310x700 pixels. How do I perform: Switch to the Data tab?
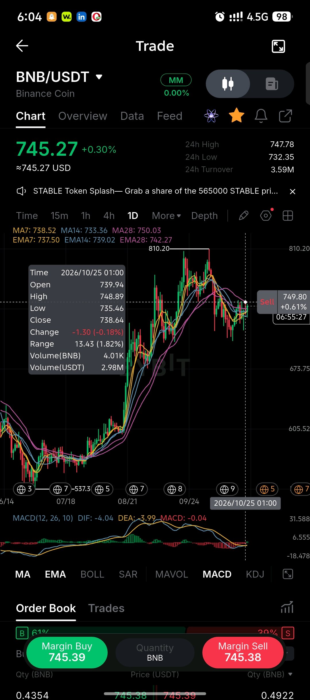point(132,116)
